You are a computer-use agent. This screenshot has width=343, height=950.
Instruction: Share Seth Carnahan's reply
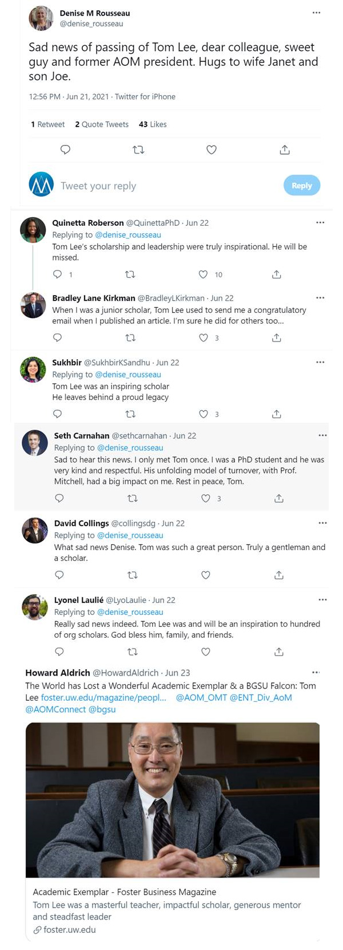(279, 498)
